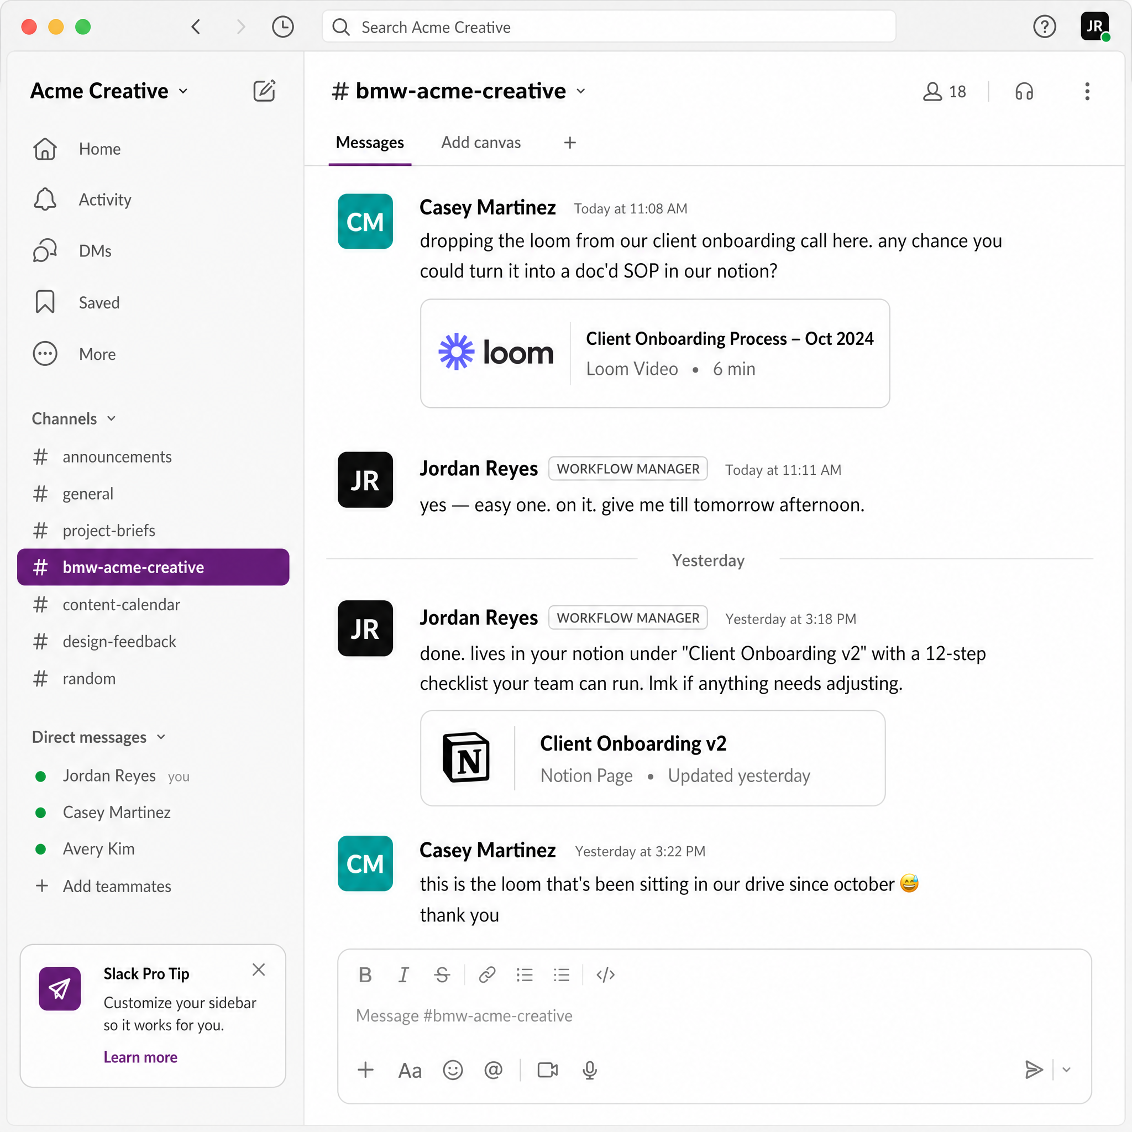Compose a new message with the pencil icon
This screenshot has width=1132, height=1132.
click(264, 91)
